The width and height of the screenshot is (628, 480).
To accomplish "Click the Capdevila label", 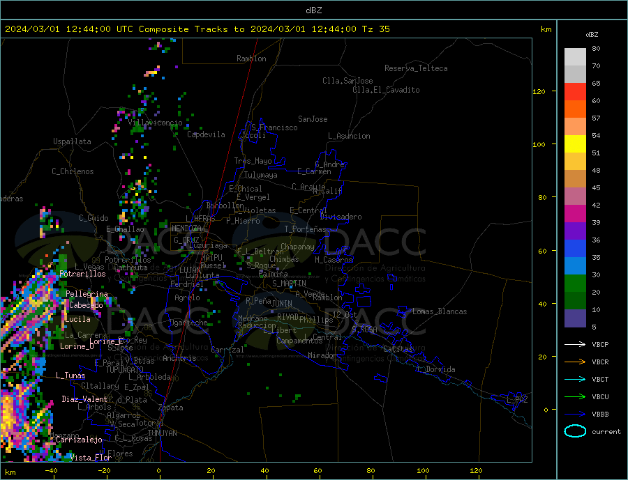I will (206, 134).
